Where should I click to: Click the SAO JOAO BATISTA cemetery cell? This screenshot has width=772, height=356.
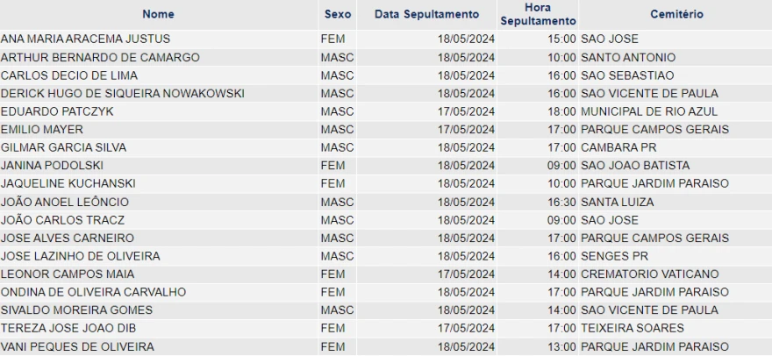(634, 166)
